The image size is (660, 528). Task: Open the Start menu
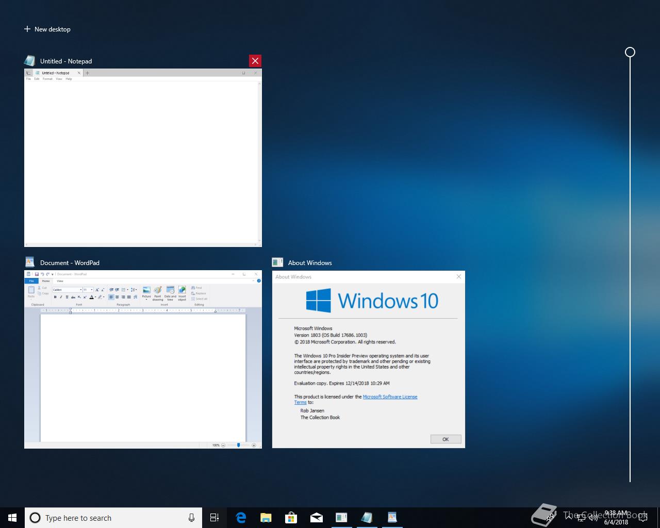(x=12, y=518)
